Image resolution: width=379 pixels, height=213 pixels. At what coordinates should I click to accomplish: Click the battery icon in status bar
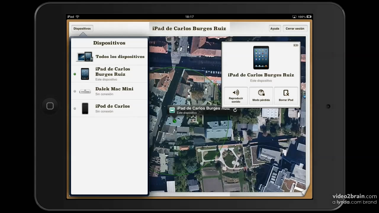click(x=309, y=17)
